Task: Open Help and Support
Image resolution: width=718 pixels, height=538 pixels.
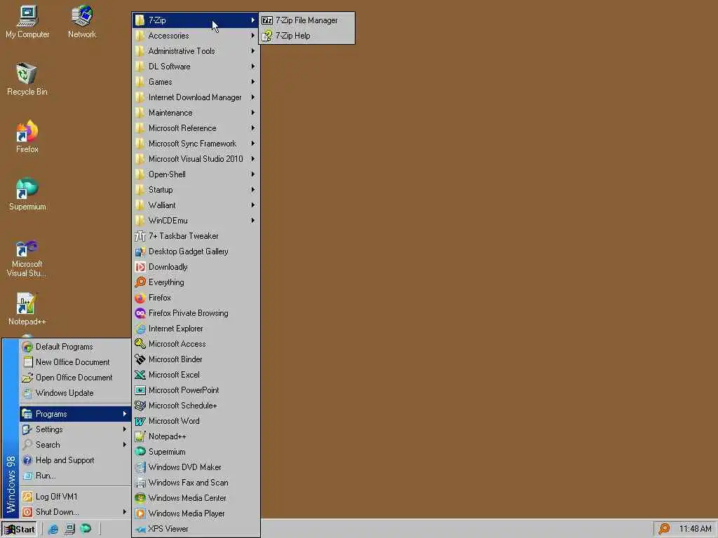Action: click(75, 460)
